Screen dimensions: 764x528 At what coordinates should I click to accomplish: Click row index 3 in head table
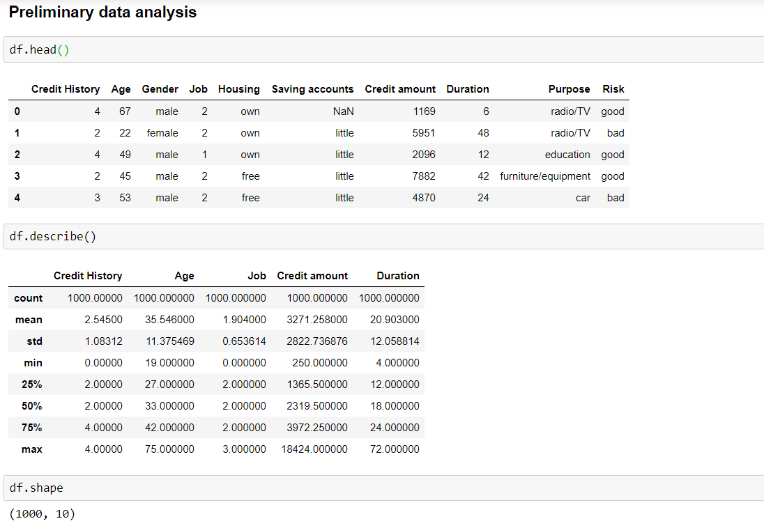[17, 176]
